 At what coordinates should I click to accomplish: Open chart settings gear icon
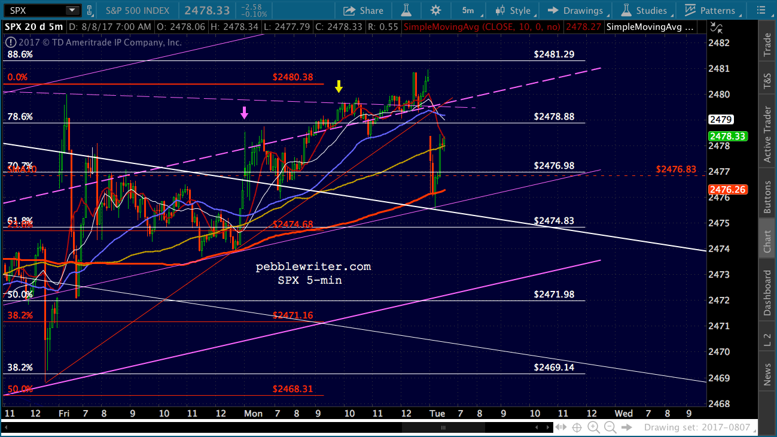(x=435, y=10)
